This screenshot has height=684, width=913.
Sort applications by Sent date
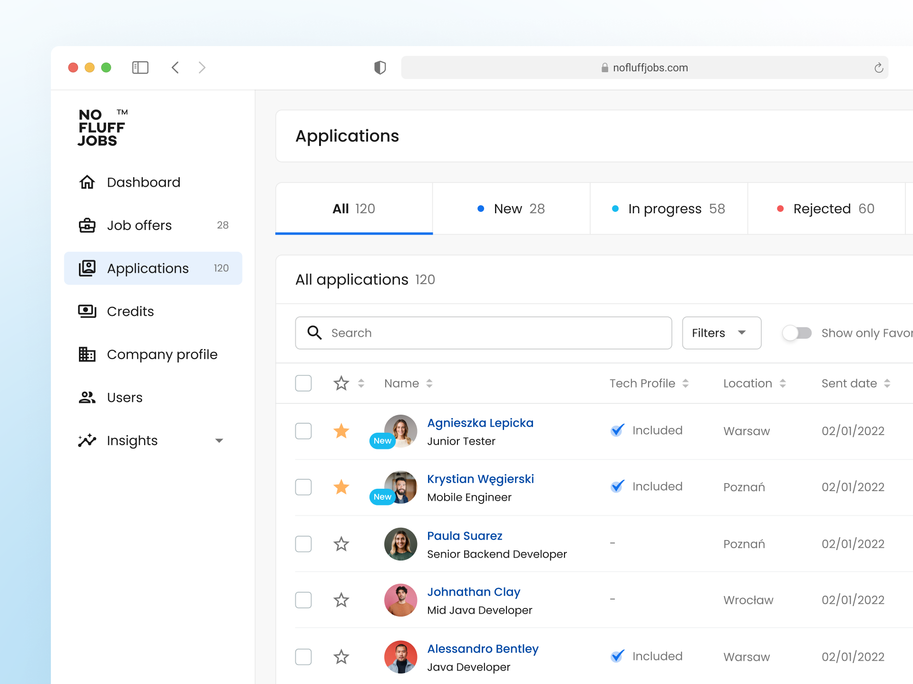pyautogui.click(x=887, y=383)
